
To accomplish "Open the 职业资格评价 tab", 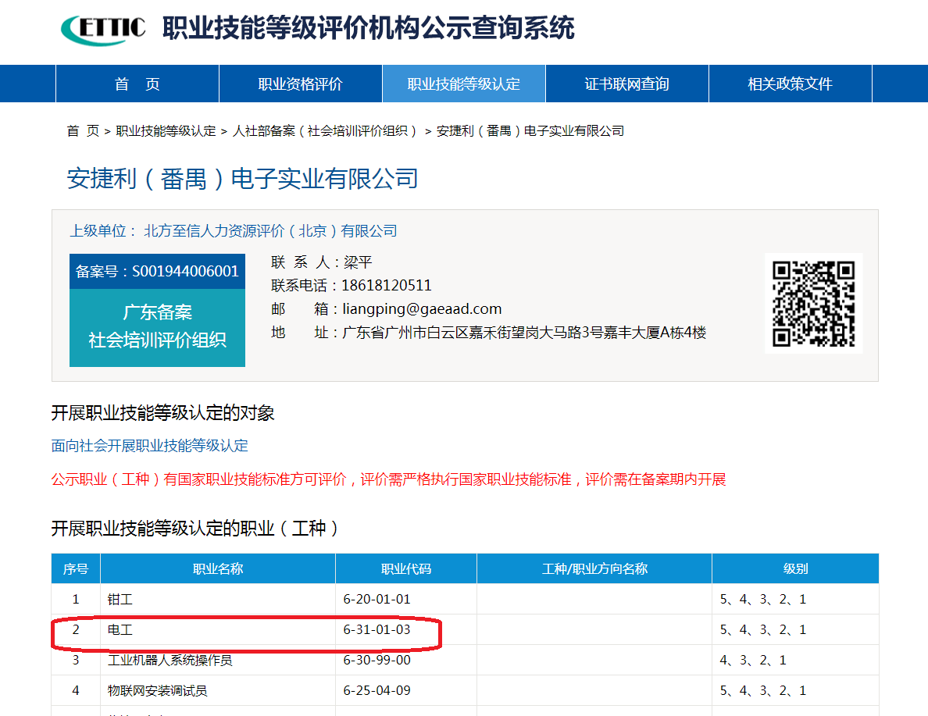I will 300,84.
